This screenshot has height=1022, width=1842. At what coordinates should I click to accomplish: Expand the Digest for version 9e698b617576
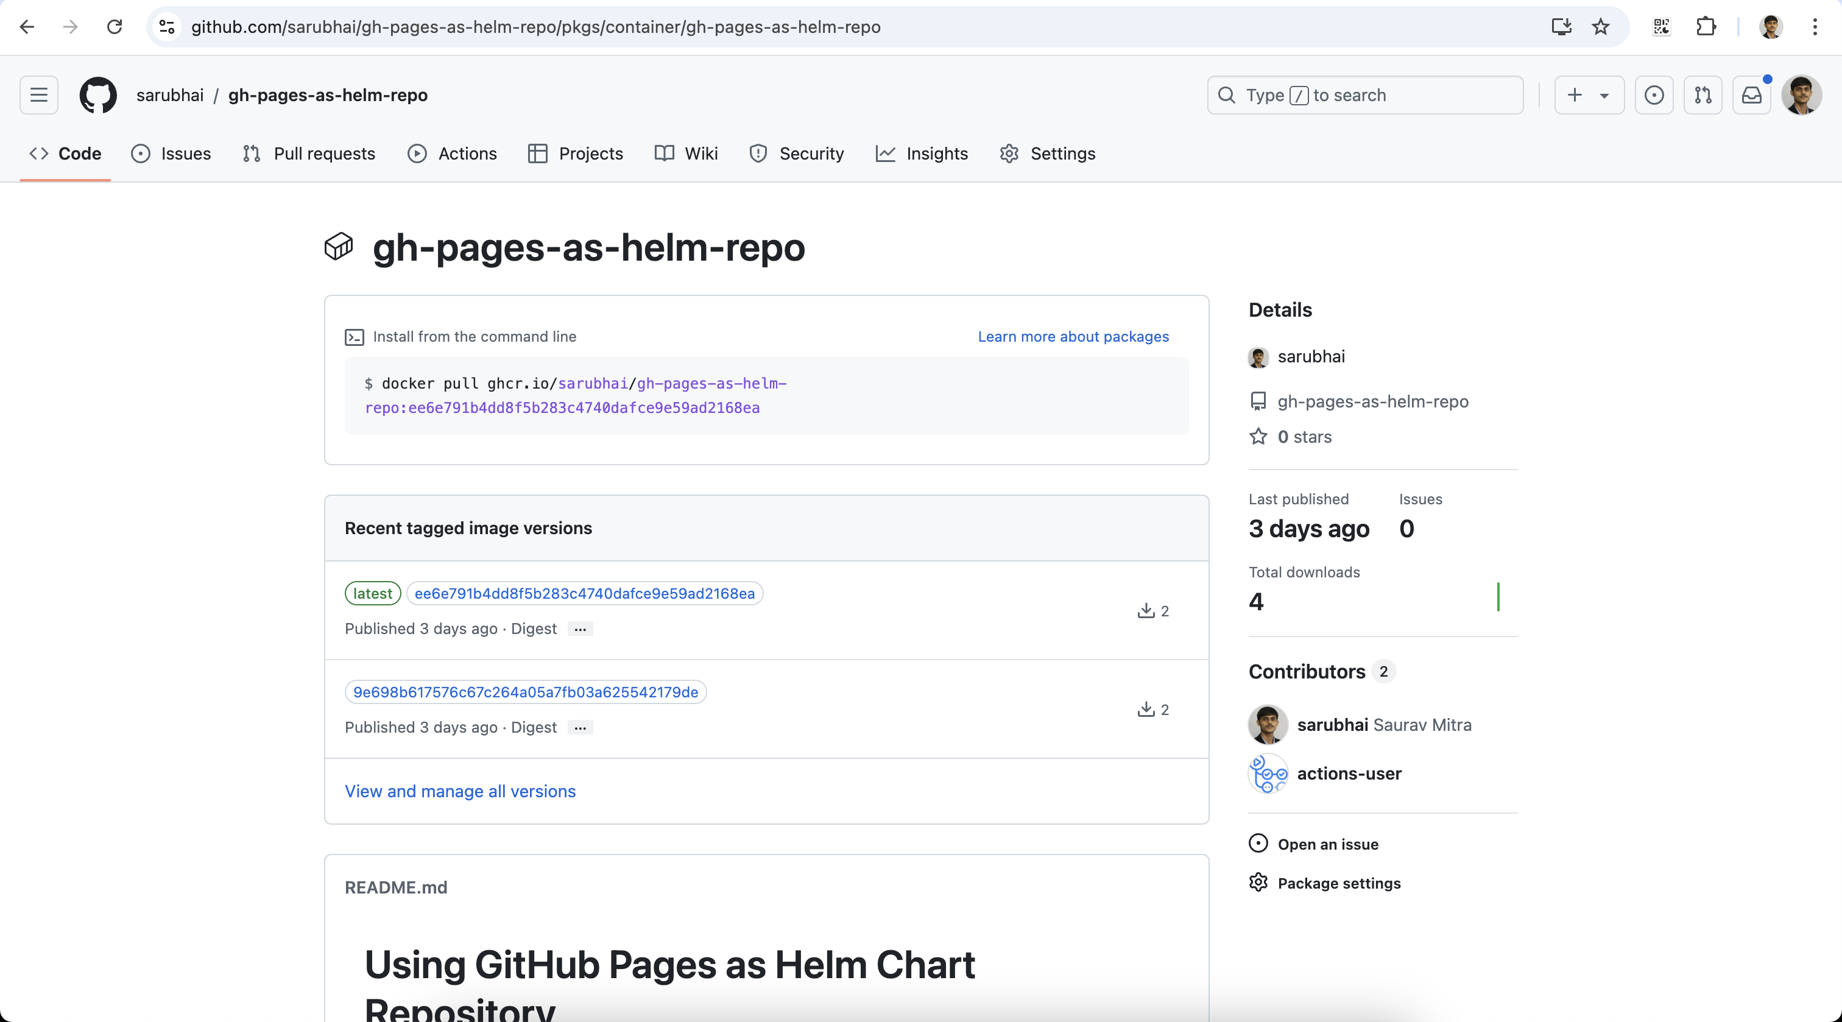click(579, 727)
